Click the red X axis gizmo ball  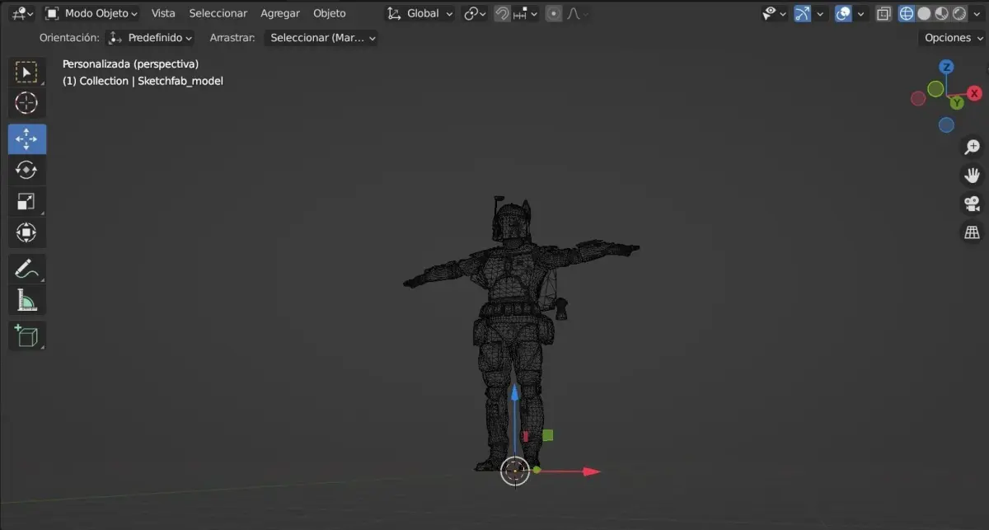click(974, 93)
